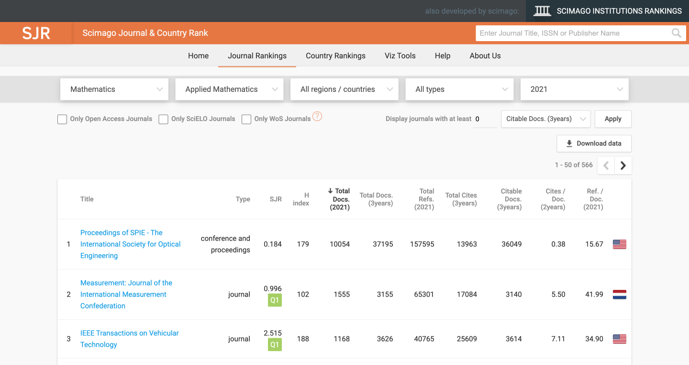
Task: Open IEEE Transactions on Vehicular Technology link
Action: [x=130, y=339]
